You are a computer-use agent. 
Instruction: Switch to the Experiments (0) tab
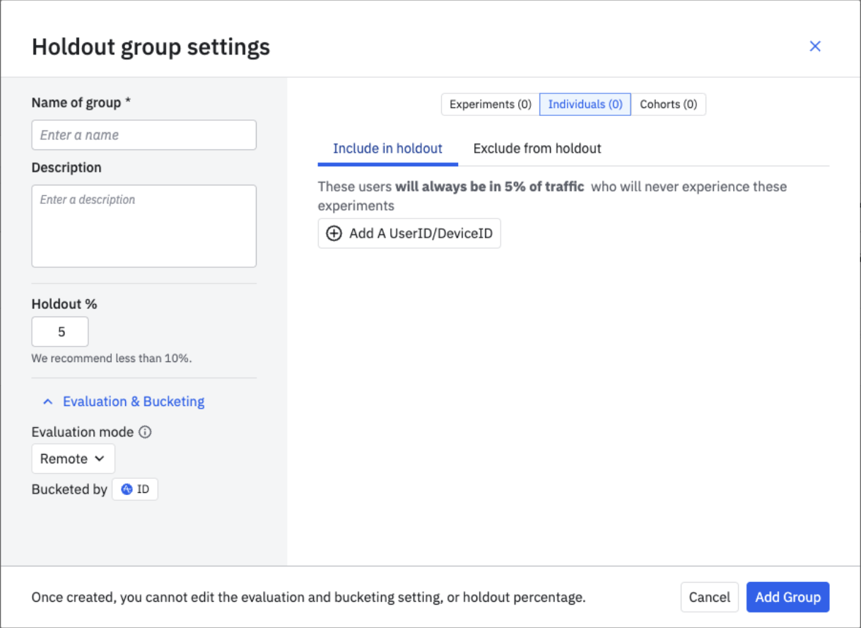489,104
